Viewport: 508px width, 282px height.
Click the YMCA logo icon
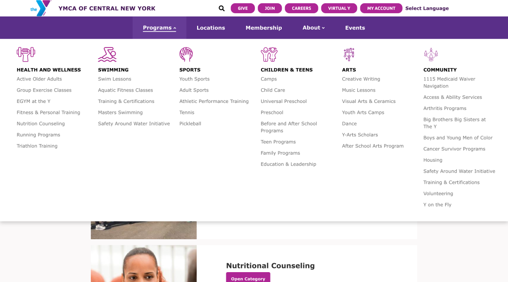pos(41,8)
